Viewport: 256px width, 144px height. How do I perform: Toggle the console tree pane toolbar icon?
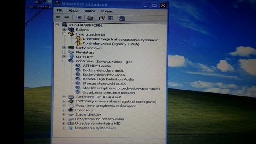[x=78, y=18]
